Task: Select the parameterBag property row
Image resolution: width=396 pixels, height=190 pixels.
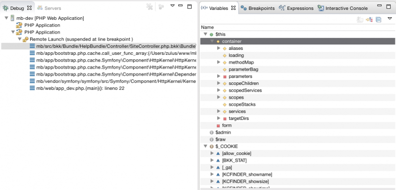Action: pyautogui.click(x=297, y=70)
